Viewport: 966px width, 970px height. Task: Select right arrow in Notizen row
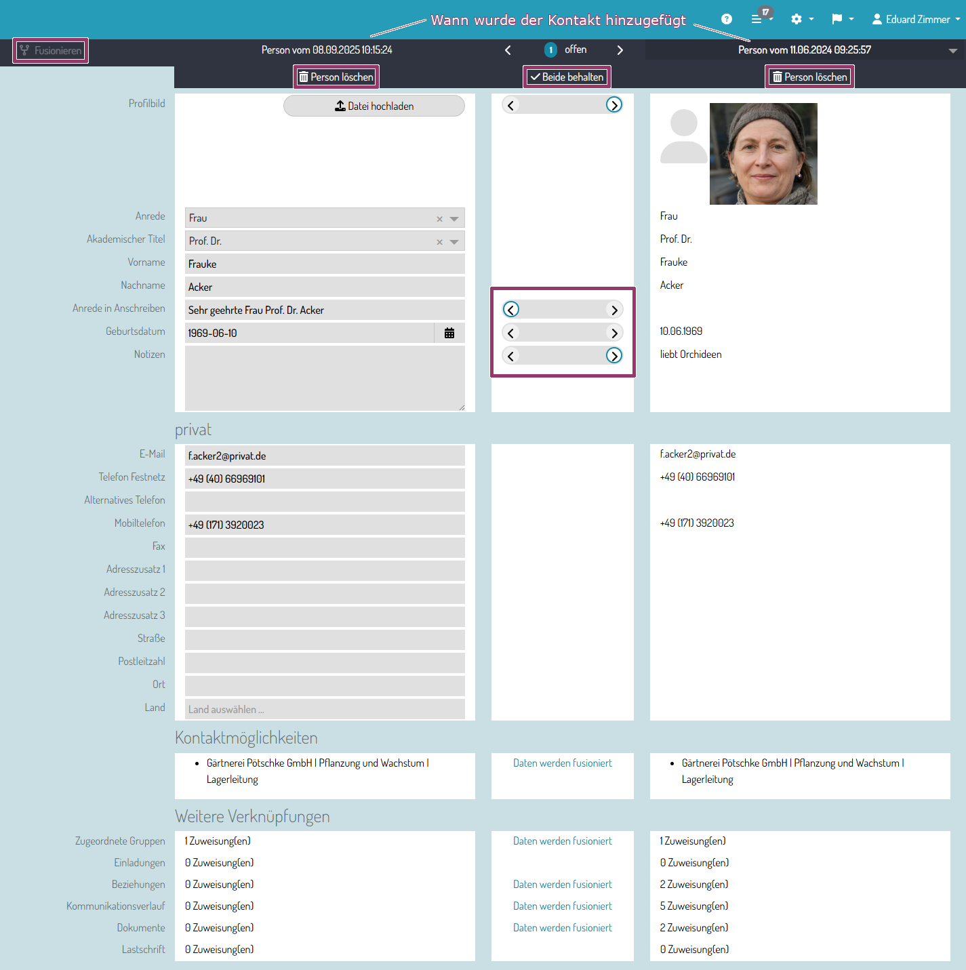[613, 356]
